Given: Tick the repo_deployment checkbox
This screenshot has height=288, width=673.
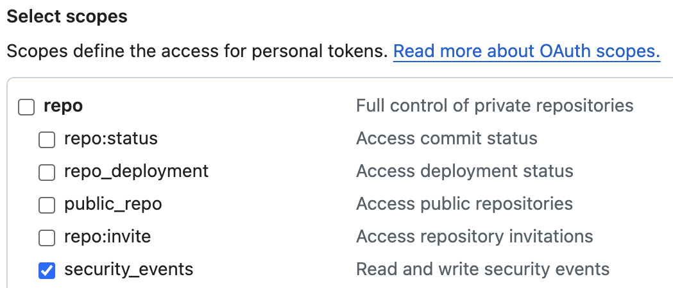Looking at the screenshot, I should pyautogui.click(x=47, y=172).
